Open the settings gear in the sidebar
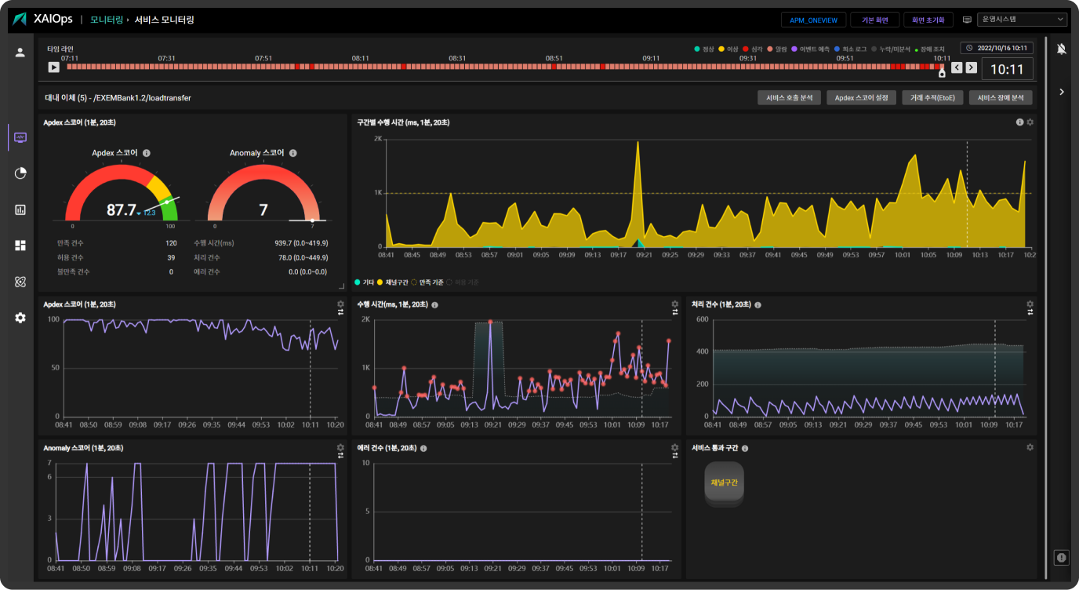1079x590 pixels. coord(20,318)
